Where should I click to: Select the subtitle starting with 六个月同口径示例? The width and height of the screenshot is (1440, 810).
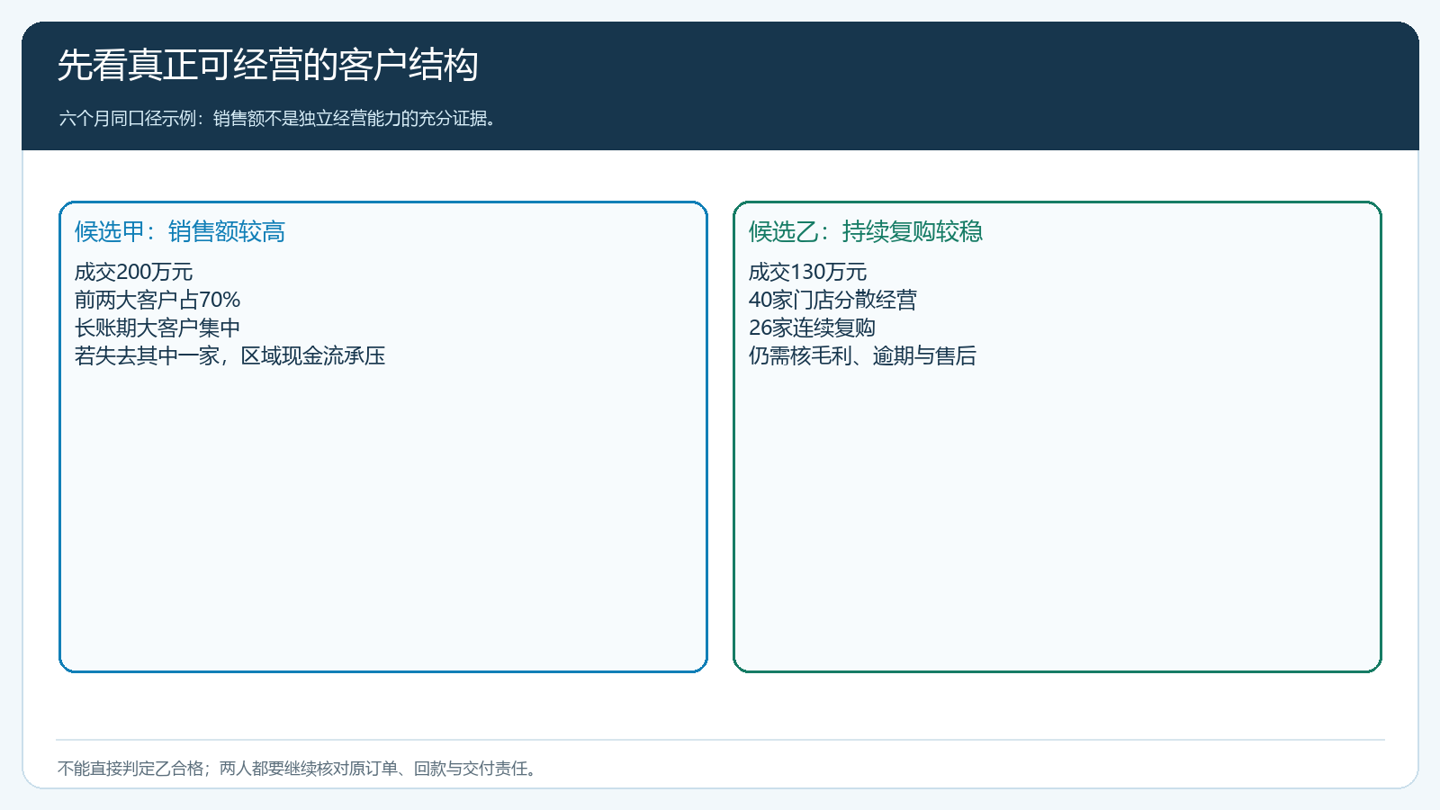tap(278, 119)
